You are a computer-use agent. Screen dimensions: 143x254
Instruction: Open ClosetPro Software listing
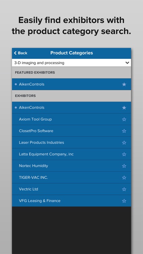click(x=71, y=131)
